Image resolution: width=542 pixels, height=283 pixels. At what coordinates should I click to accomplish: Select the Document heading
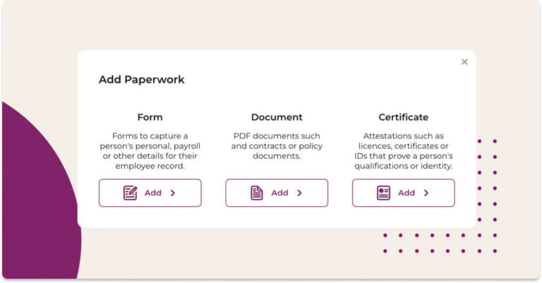tap(277, 117)
